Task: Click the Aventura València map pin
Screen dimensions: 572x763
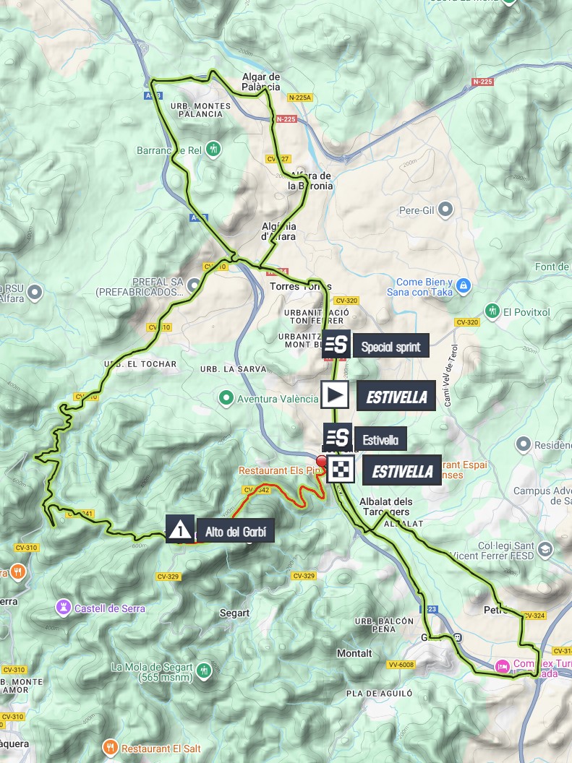Action: click(x=226, y=398)
